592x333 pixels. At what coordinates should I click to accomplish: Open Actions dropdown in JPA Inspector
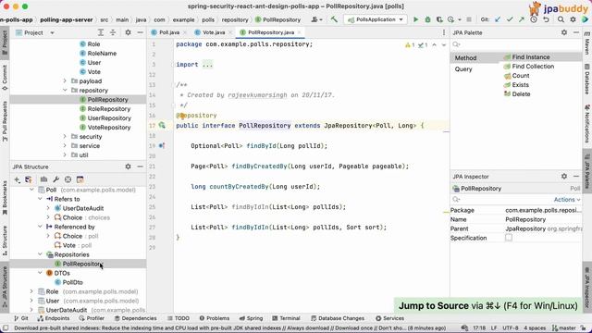tap(567, 200)
